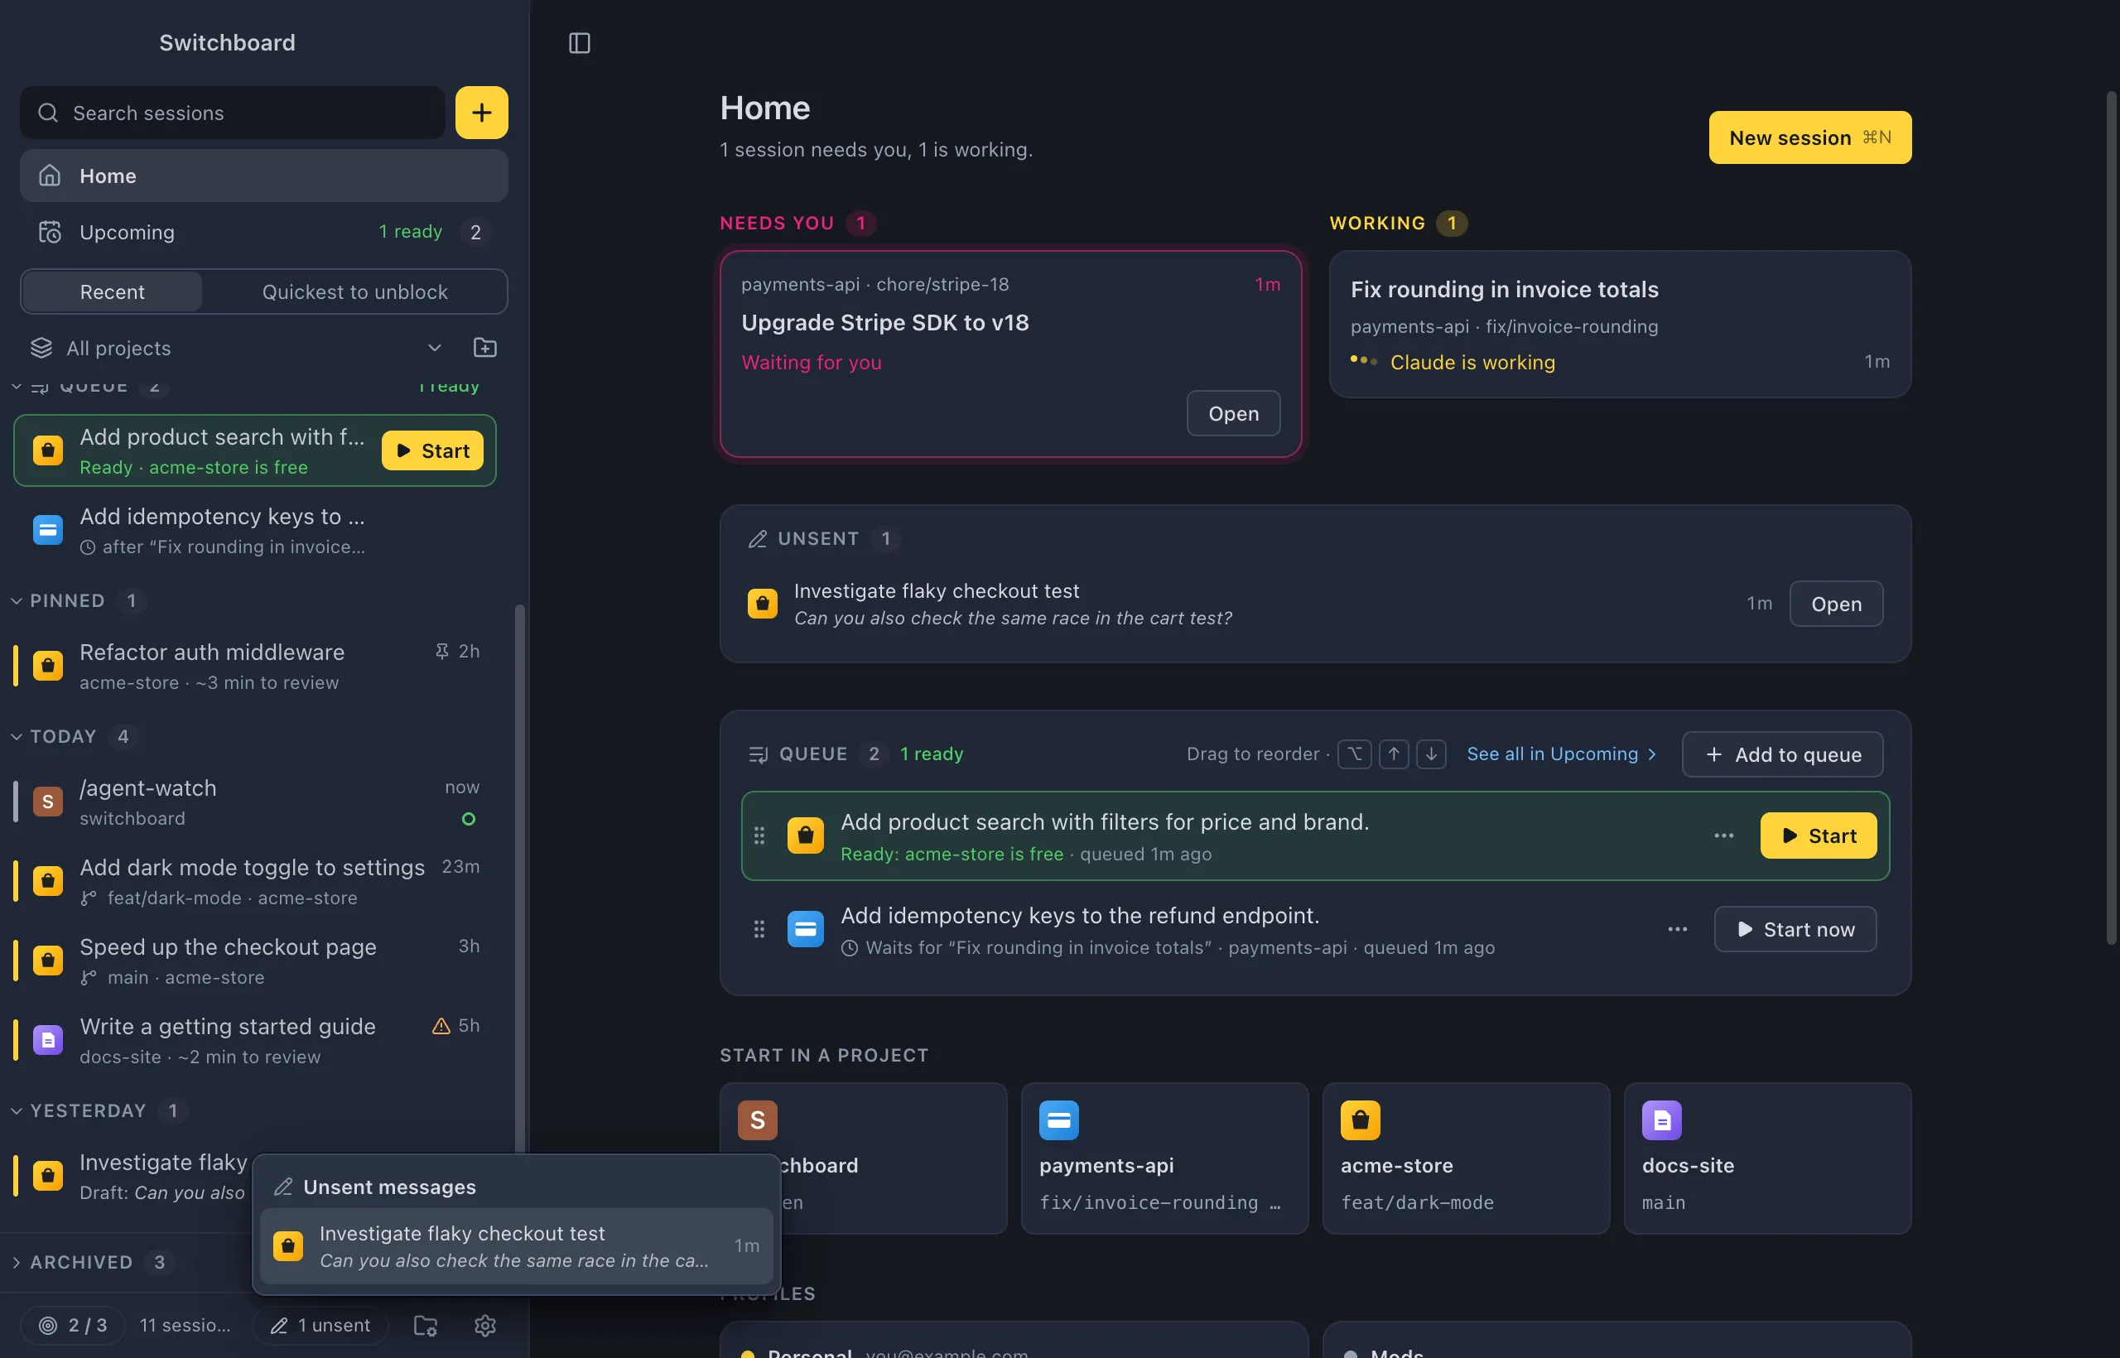Open the Fix rounding in invoice totals card

pos(1620,325)
